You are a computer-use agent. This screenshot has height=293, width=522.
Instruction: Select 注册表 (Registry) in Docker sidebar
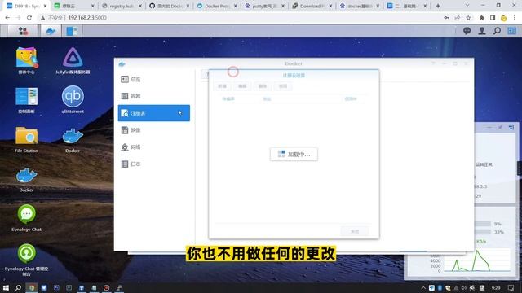pos(154,113)
